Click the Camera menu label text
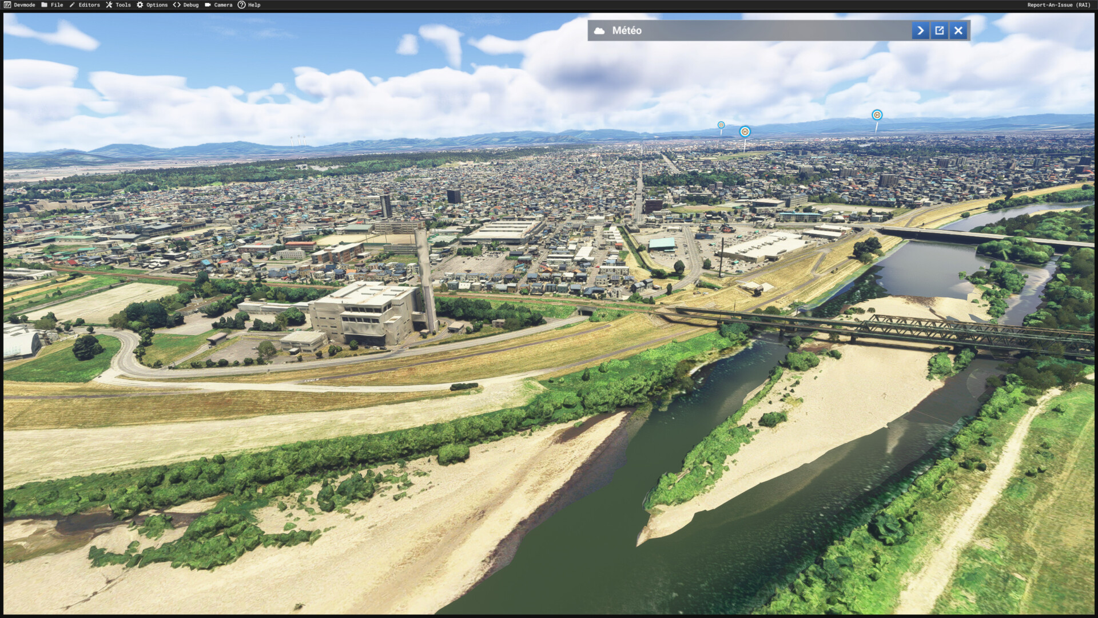 (223, 5)
